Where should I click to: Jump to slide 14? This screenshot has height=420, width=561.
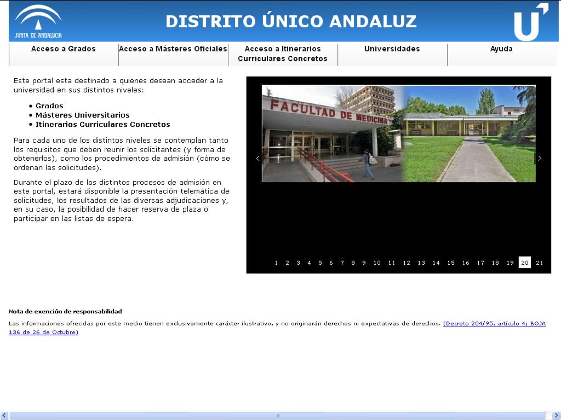[x=436, y=263]
